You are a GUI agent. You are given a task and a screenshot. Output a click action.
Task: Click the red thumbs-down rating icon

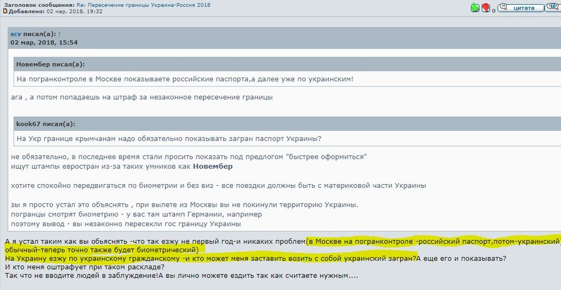(486, 7)
